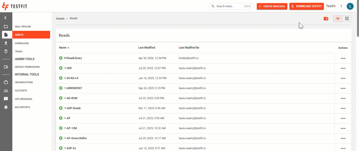The width and height of the screenshot is (359, 151).
Task: Open actions menu for 1-AP
Action: [343, 118]
